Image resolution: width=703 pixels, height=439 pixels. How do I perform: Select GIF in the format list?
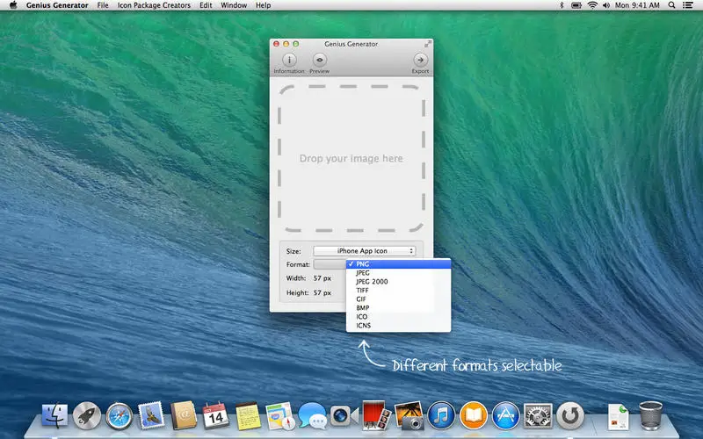point(398,299)
